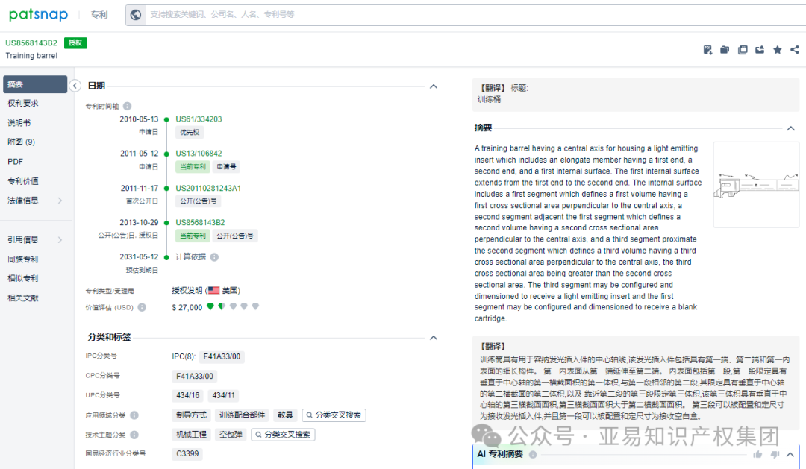Viewport: 806px width, 469px height.
Task: Download the patent as PDF
Action: [707, 49]
